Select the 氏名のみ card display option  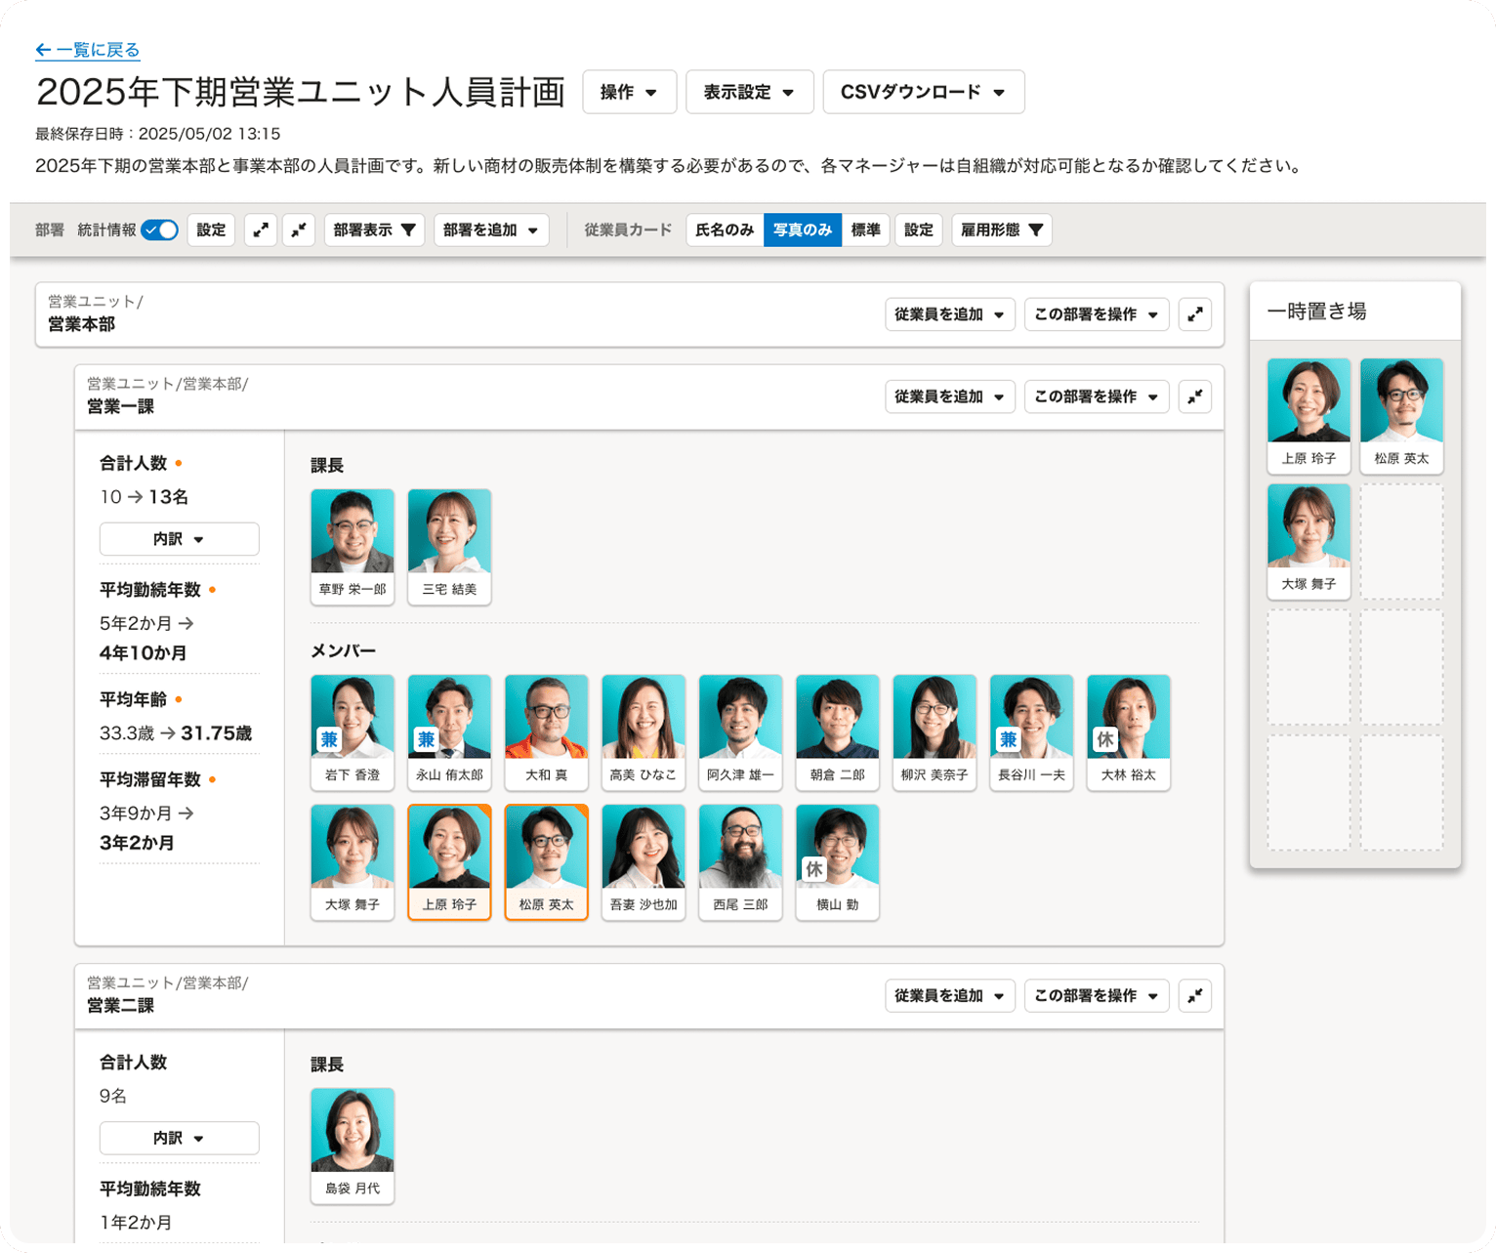(725, 230)
